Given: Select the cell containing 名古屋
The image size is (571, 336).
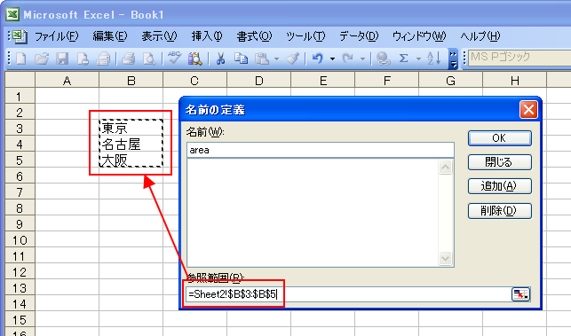Looking at the screenshot, I should click(131, 144).
